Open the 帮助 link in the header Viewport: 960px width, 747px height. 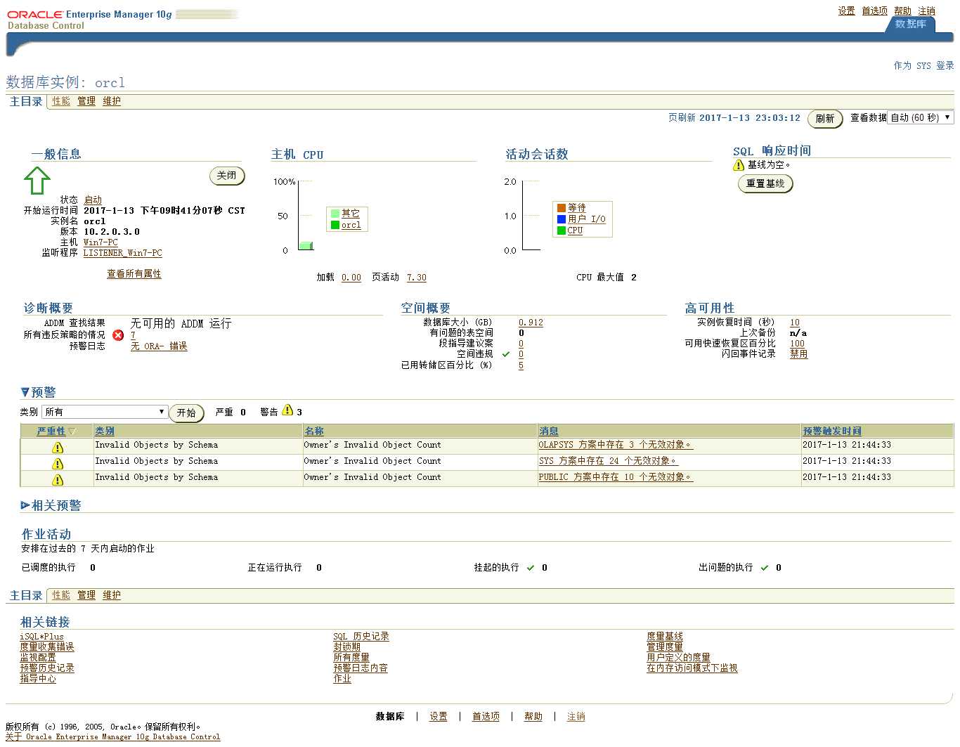[x=903, y=11]
